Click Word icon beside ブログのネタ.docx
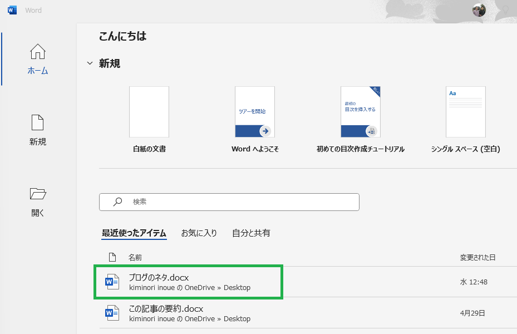This screenshot has width=517, height=334. pos(112,282)
